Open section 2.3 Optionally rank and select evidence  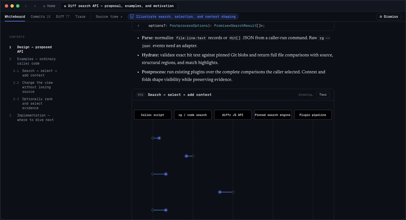pyautogui.click(x=37, y=103)
